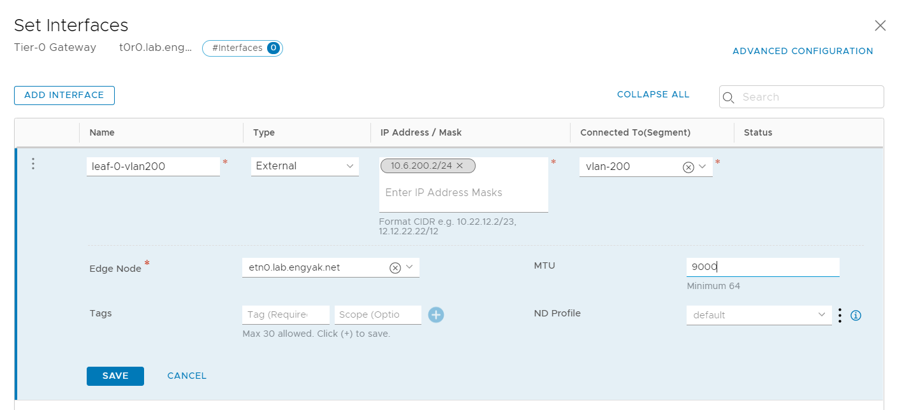Click the search magnifier icon
897x410 pixels.
(728, 97)
